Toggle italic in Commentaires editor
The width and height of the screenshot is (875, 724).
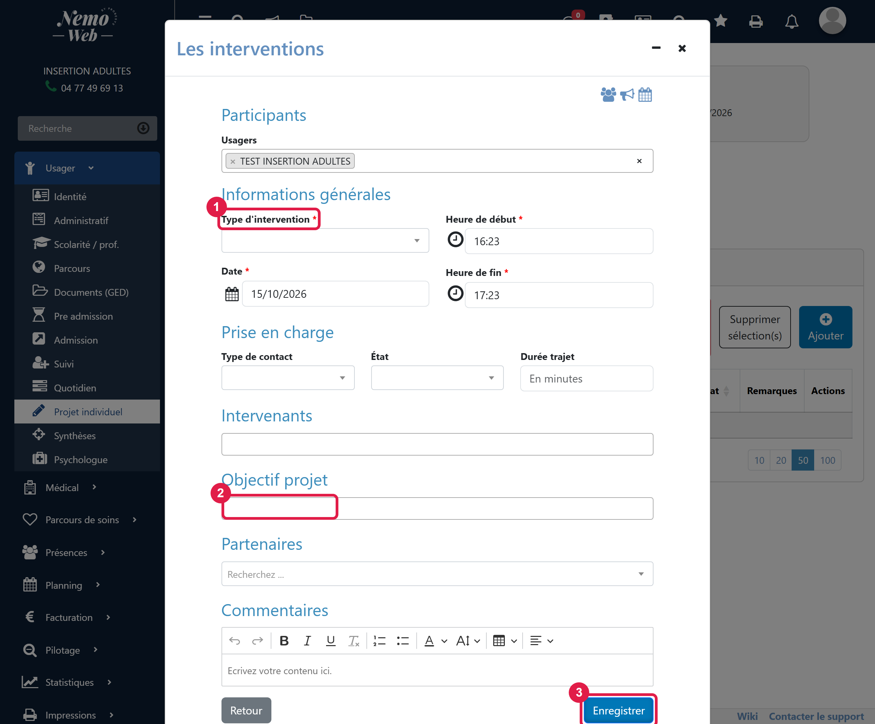coord(308,641)
